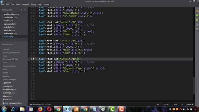Open Opera browser from the taskbar
This screenshot has height=112, width=199.
point(49,109)
